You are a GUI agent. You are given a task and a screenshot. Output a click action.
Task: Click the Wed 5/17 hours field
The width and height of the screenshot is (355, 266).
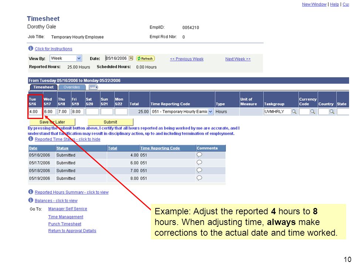pos(50,112)
